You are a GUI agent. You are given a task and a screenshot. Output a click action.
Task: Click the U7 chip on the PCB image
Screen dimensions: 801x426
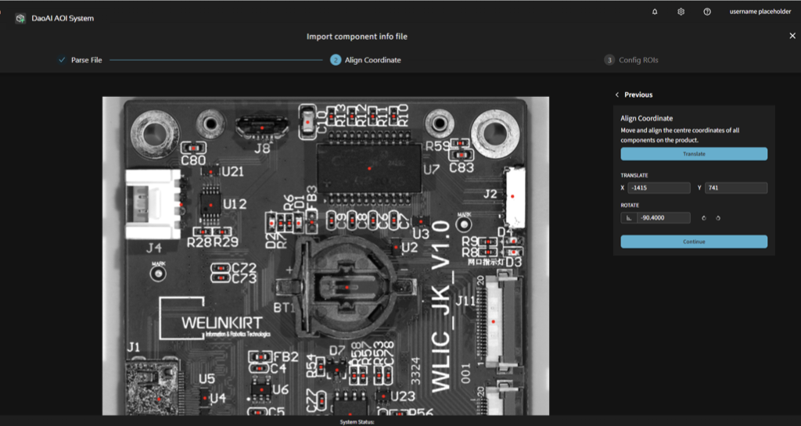[368, 168]
